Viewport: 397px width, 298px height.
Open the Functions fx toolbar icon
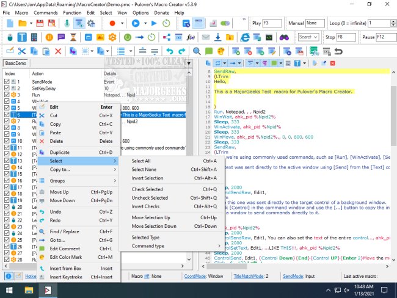(x=191, y=37)
